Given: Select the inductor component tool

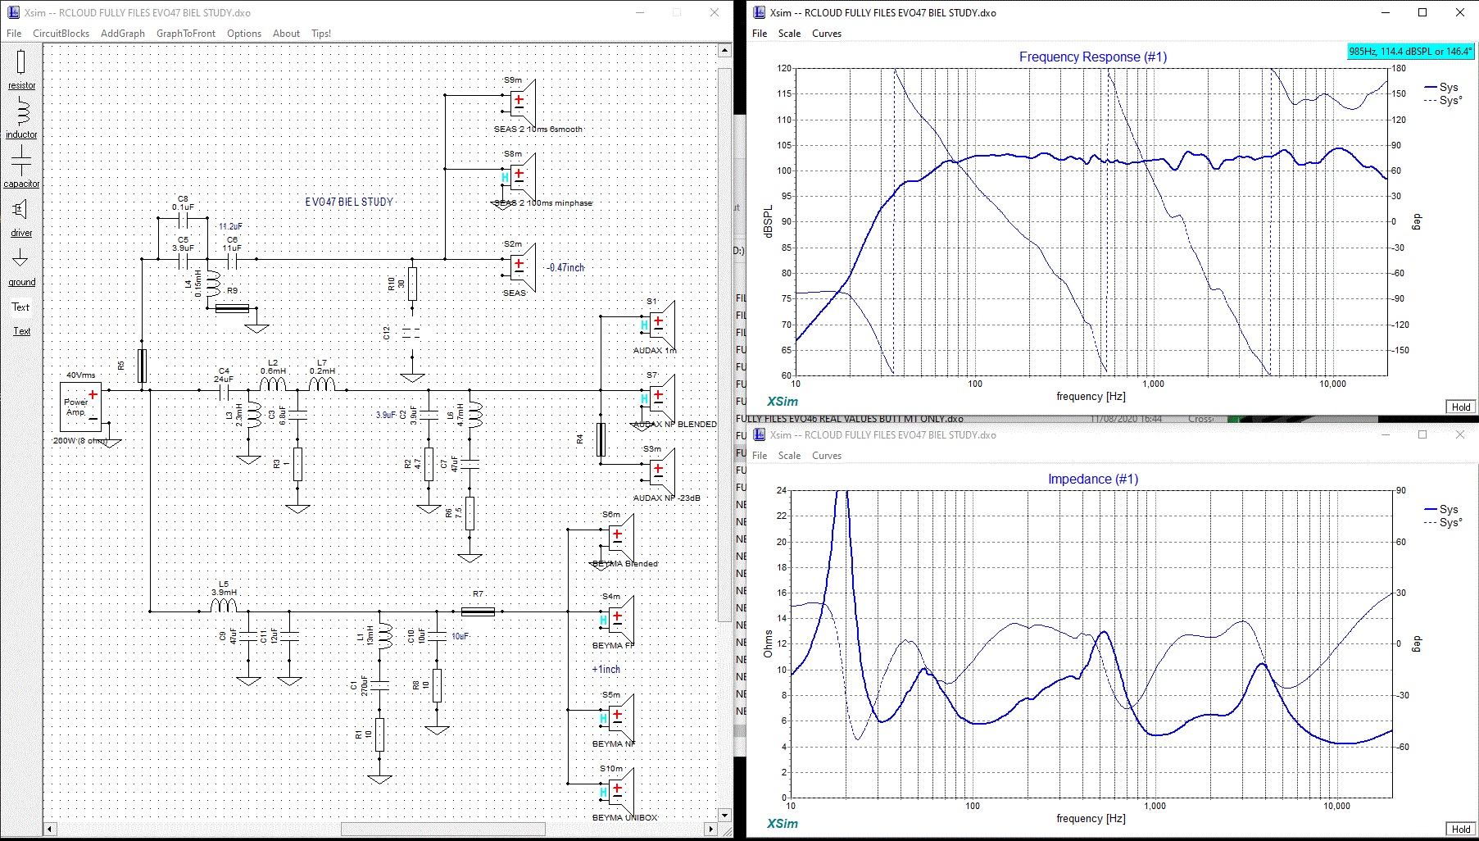Looking at the screenshot, I should 21,118.
